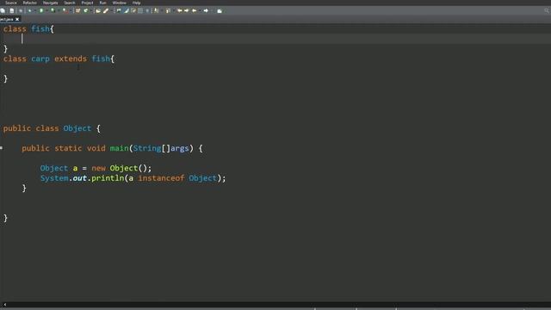This screenshot has height=310, width=551.
Task: Open the Forward navigation history dropdown
Action: click(x=212, y=10)
